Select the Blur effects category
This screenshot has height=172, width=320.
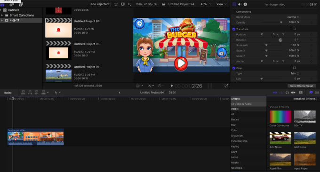point(233,125)
